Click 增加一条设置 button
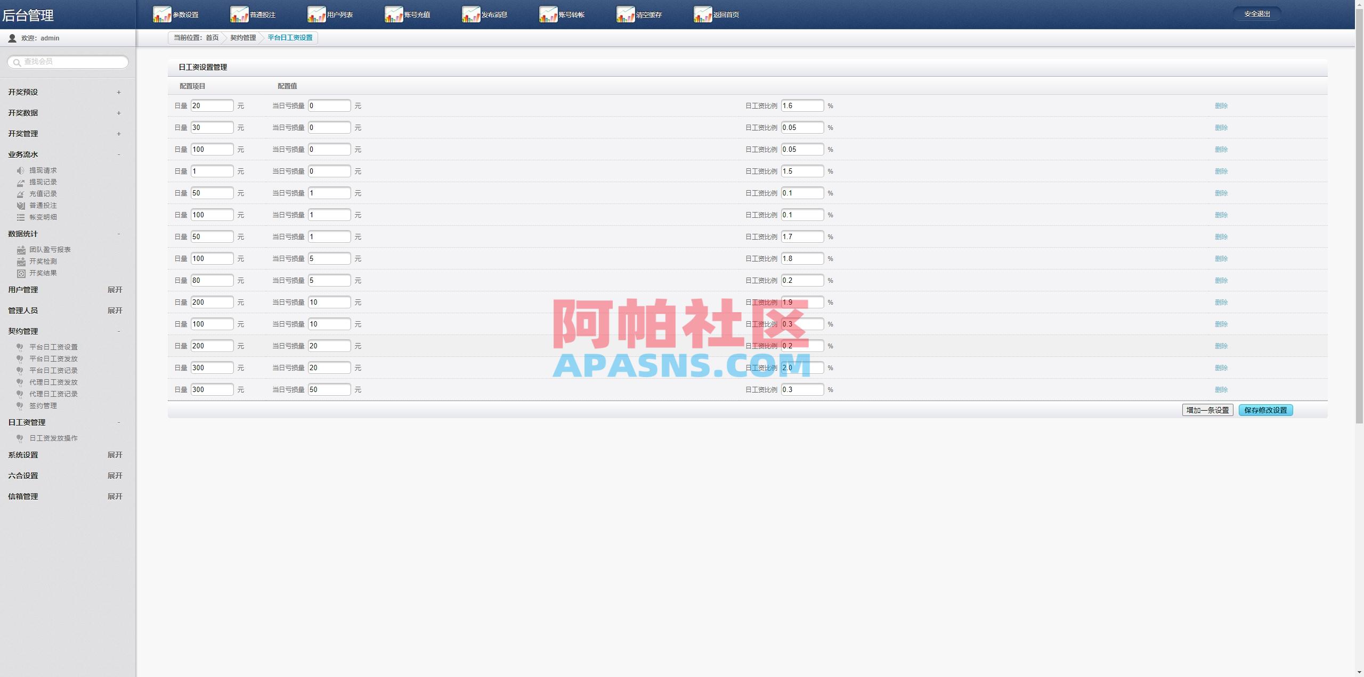 pos(1207,410)
